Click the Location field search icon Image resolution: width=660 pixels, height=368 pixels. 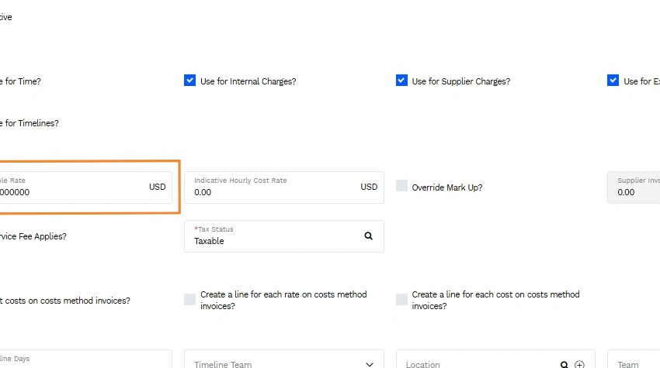point(564,365)
